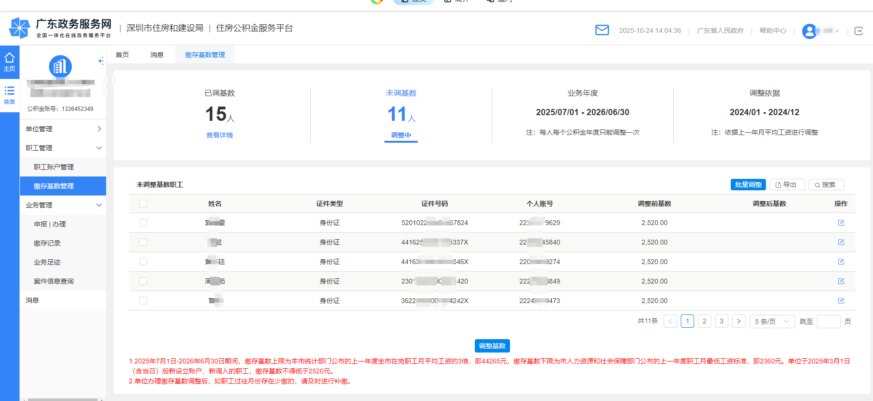This screenshot has width=873, height=401.
Task: Click the 批量调整 button
Action: (x=748, y=185)
